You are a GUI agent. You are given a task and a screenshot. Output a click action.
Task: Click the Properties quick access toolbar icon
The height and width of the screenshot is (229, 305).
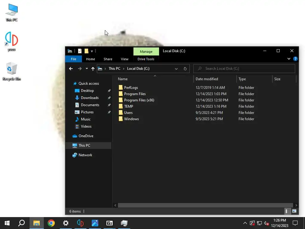(80, 51)
